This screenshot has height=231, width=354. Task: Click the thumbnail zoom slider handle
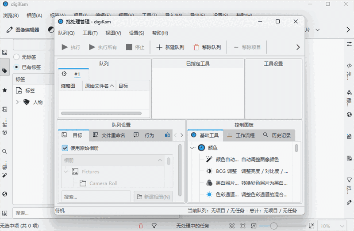(x=273, y=226)
